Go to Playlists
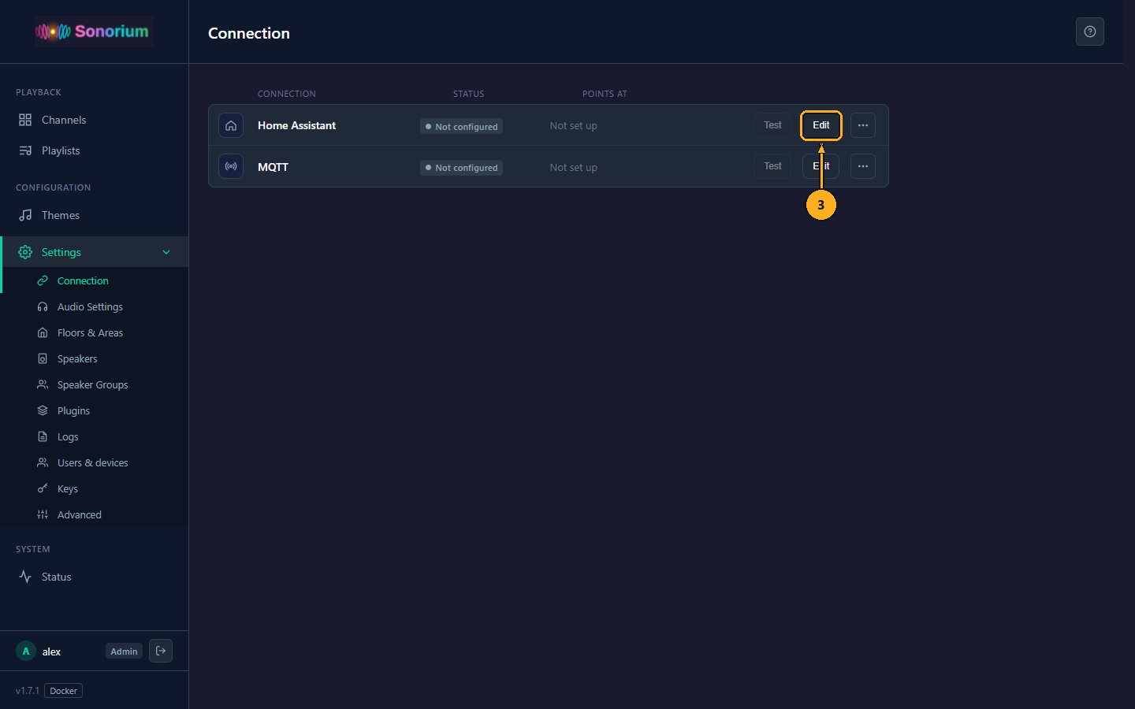This screenshot has width=1135, height=709. [95, 150]
